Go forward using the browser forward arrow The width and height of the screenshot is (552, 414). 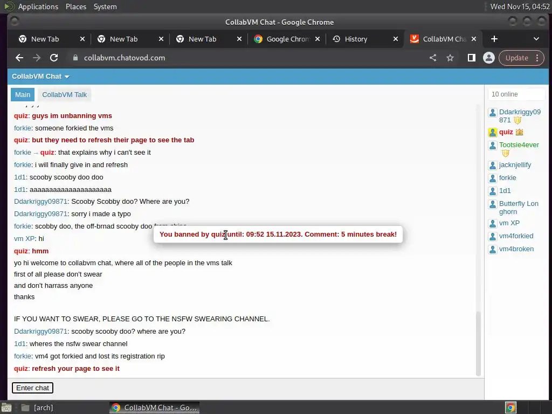pyautogui.click(x=37, y=58)
